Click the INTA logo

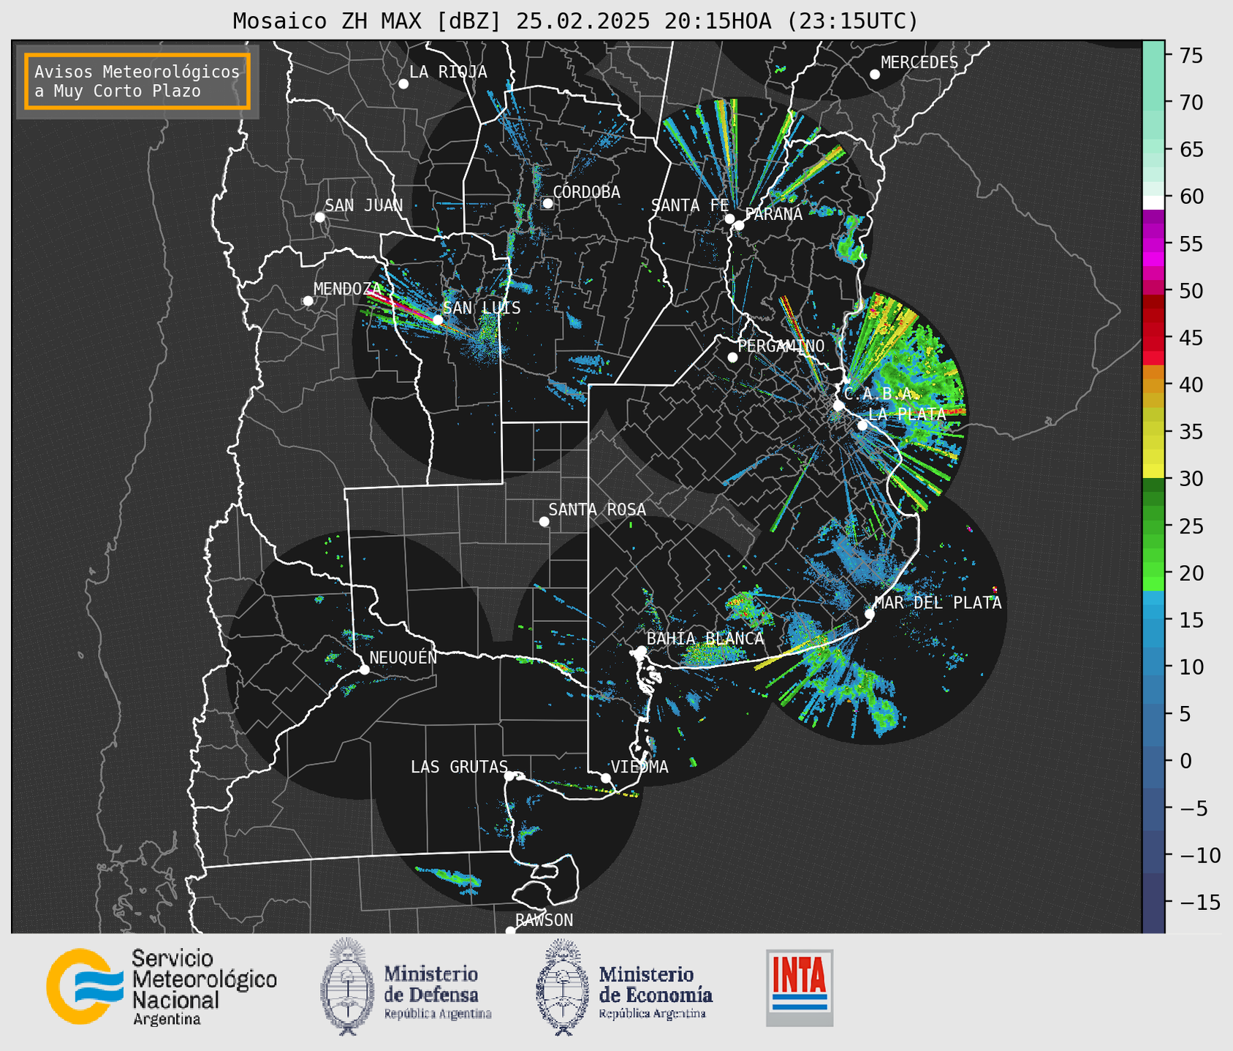pos(800,987)
